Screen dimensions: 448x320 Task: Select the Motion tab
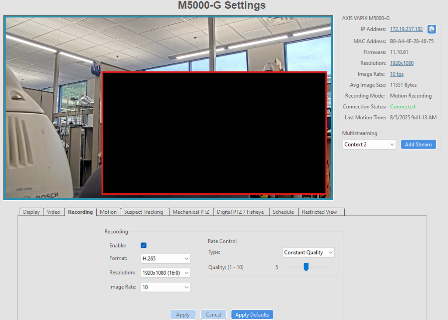coord(108,212)
